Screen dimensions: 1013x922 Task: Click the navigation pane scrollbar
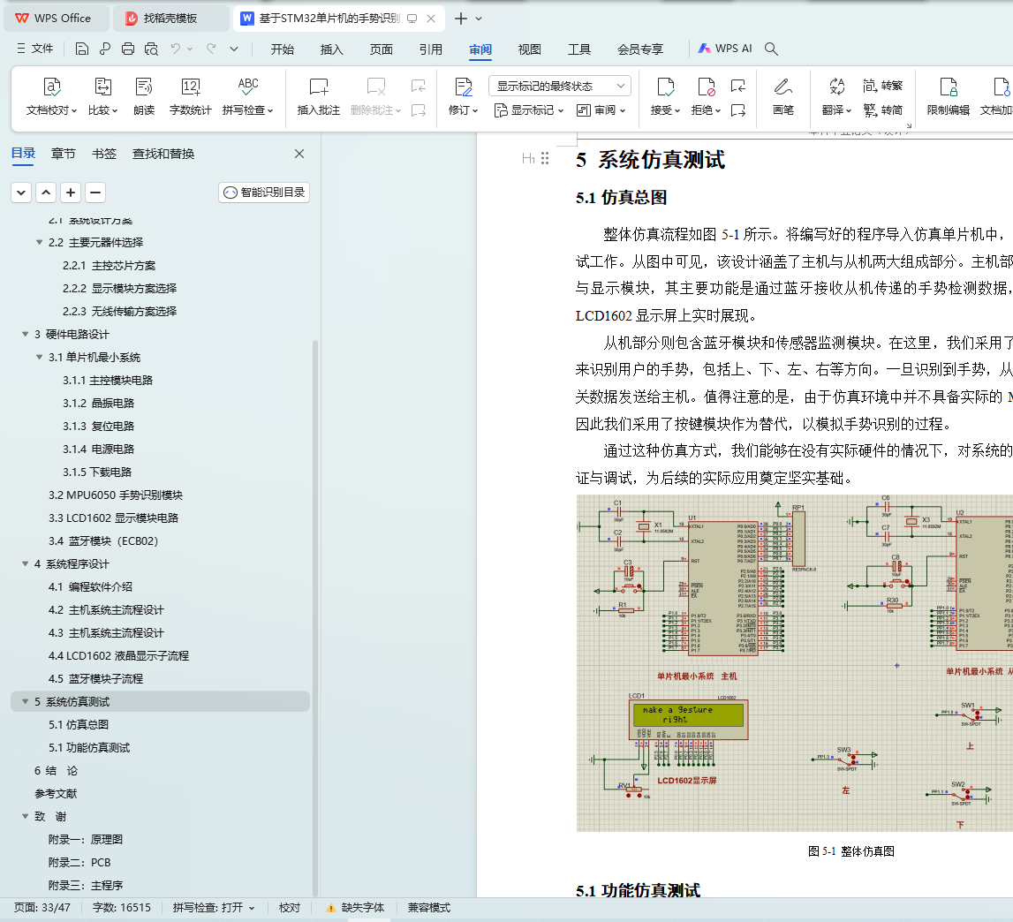[x=315, y=617]
